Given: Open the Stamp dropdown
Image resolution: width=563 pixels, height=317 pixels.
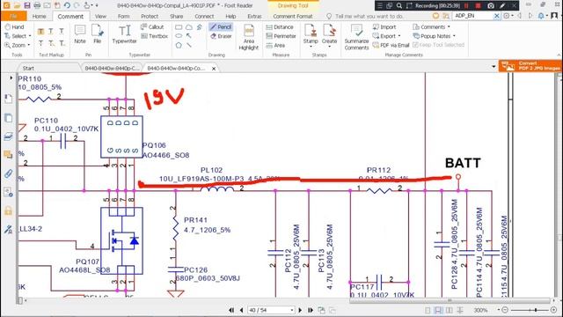Looking at the screenshot, I should click(x=311, y=47).
